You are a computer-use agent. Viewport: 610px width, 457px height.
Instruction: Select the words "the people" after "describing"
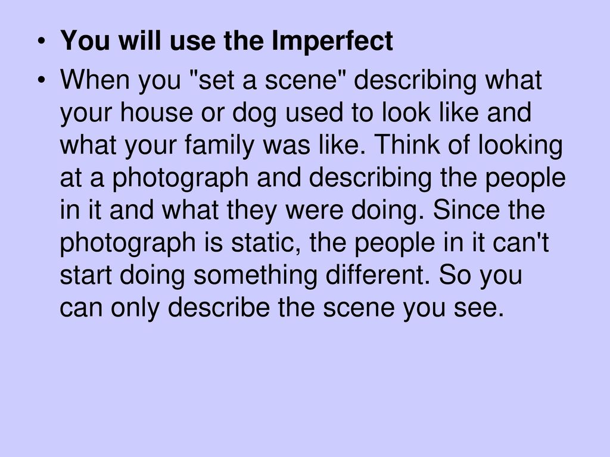point(503,178)
